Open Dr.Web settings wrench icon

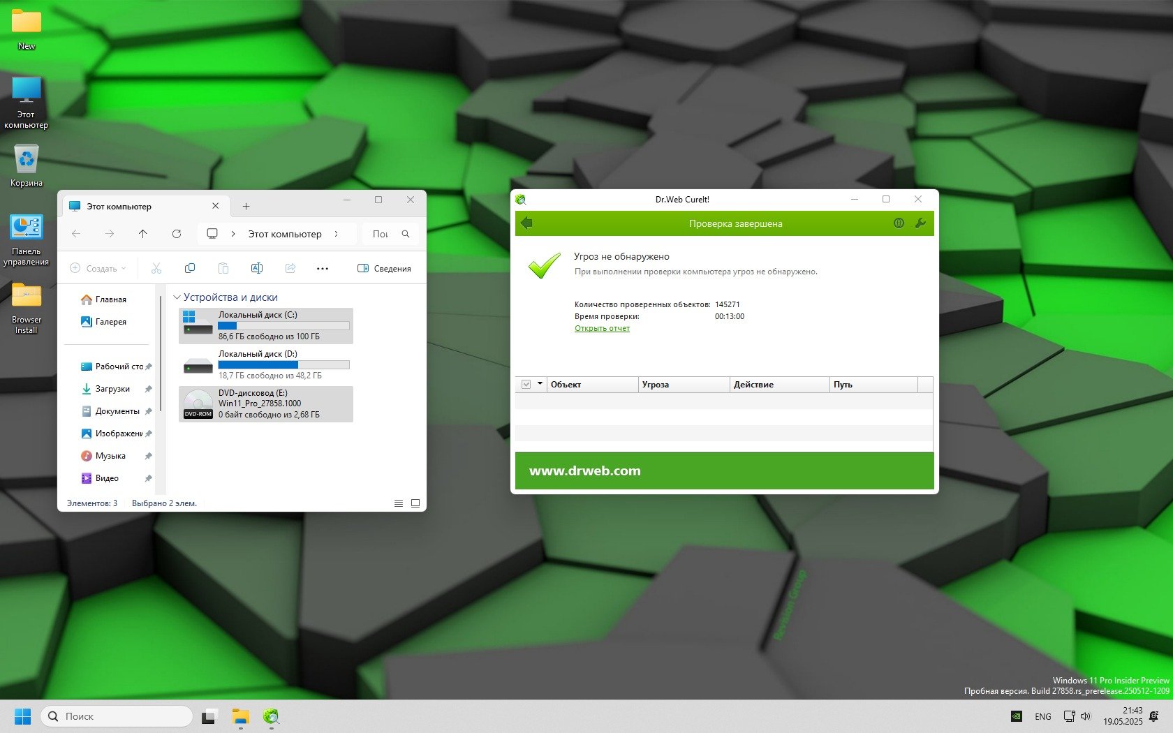click(x=920, y=223)
